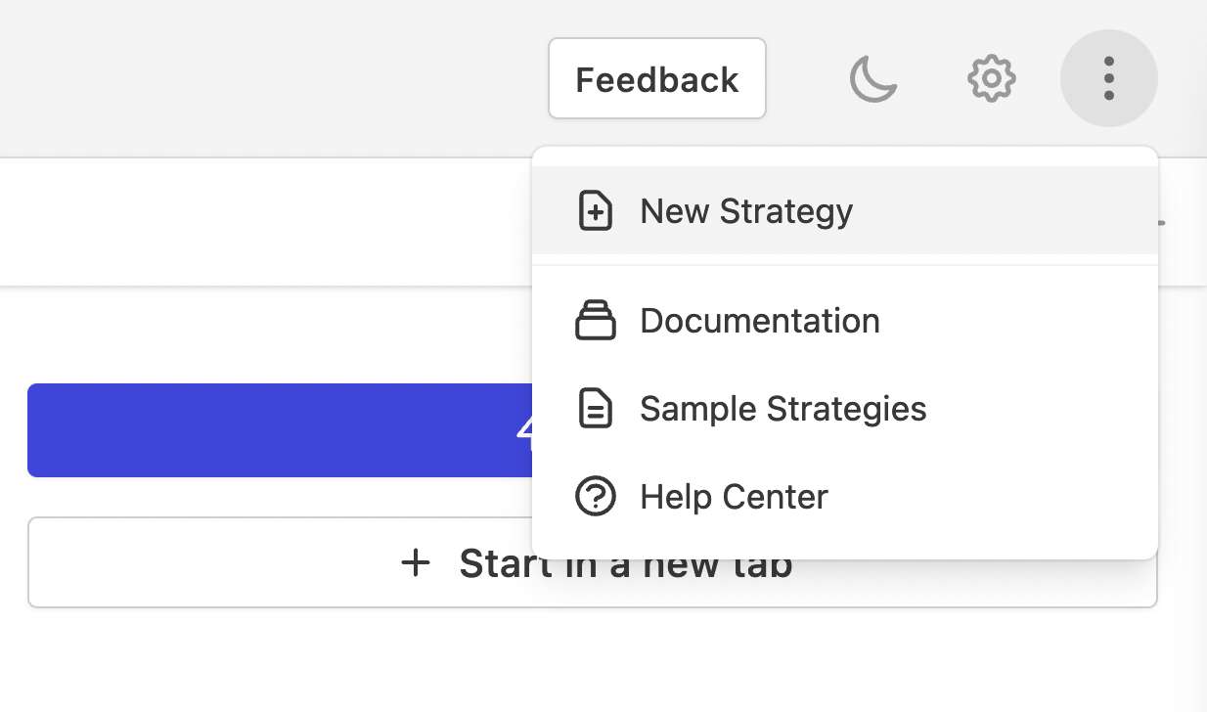
Task: Click the Documentation text label
Action: pos(760,321)
